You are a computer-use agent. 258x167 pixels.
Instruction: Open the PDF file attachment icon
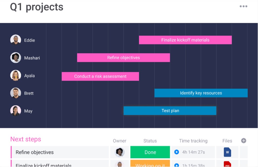pyautogui.click(x=227, y=164)
